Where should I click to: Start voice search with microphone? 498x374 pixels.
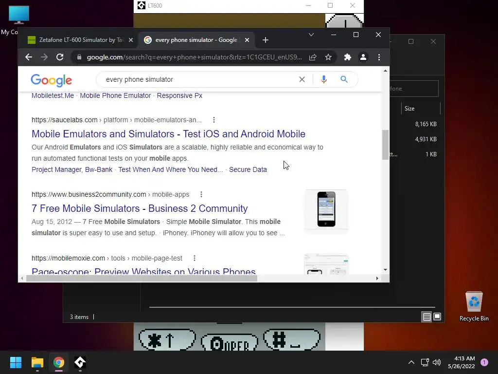(x=323, y=79)
